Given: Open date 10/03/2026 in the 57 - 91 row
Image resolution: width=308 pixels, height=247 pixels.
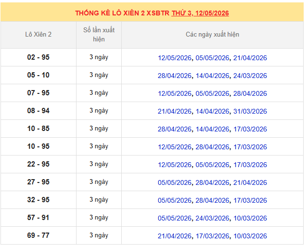Looking at the screenshot, I should [x=250, y=218].
